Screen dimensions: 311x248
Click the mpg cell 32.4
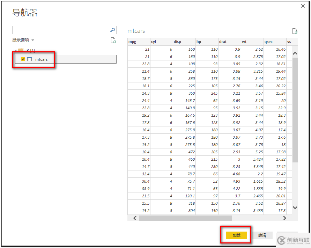tap(139, 174)
